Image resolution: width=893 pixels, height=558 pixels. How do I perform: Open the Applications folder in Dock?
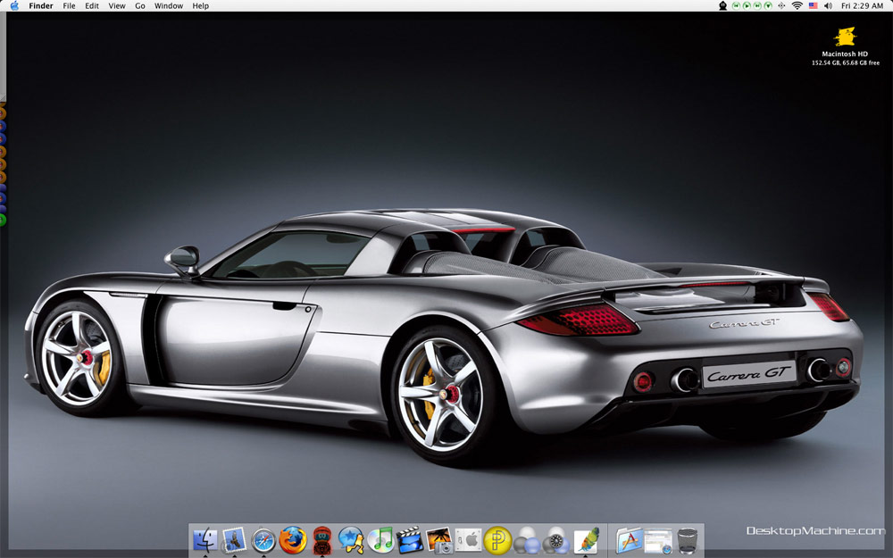click(x=630, y=539)
